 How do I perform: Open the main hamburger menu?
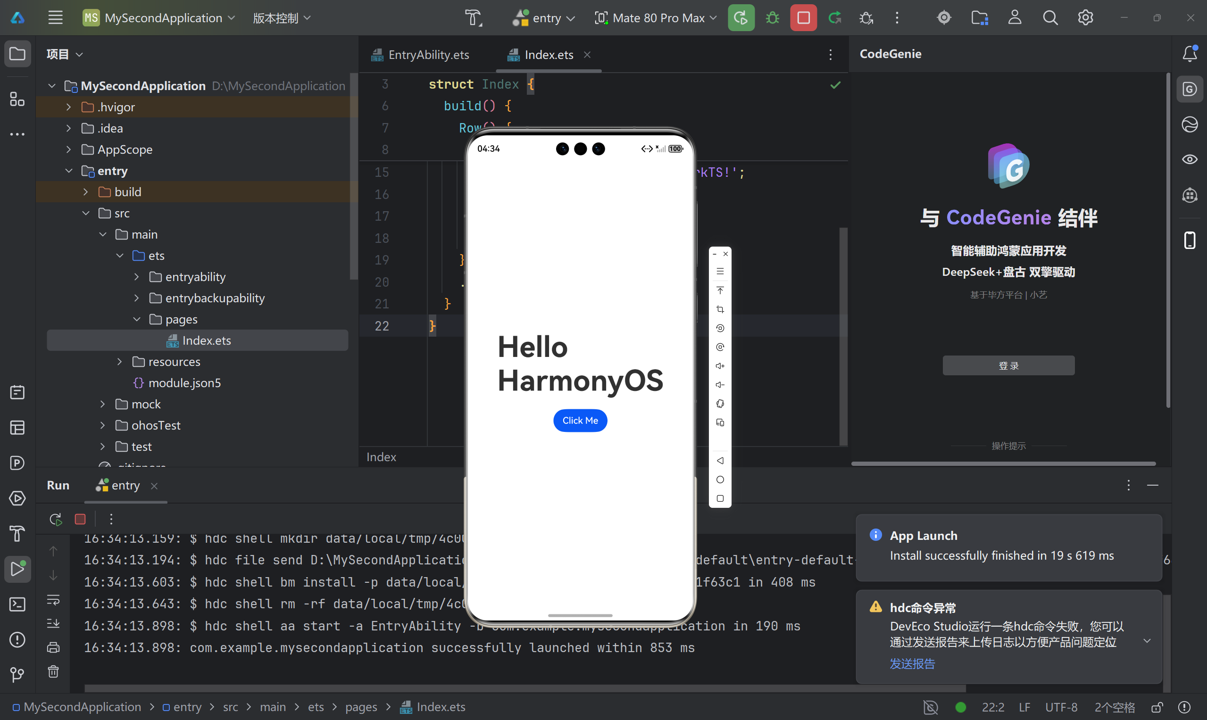pos(55,18)
